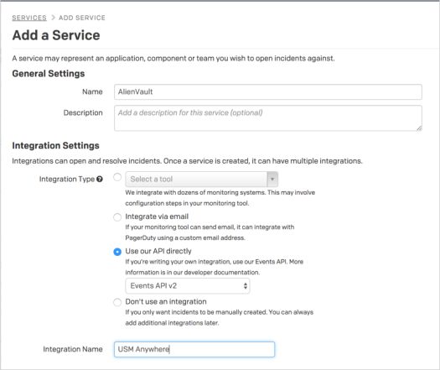The width and height of the screenshot is (440, 370).
Task: Click the Add Service breadcrumb item
Action: tap(82, 18)
